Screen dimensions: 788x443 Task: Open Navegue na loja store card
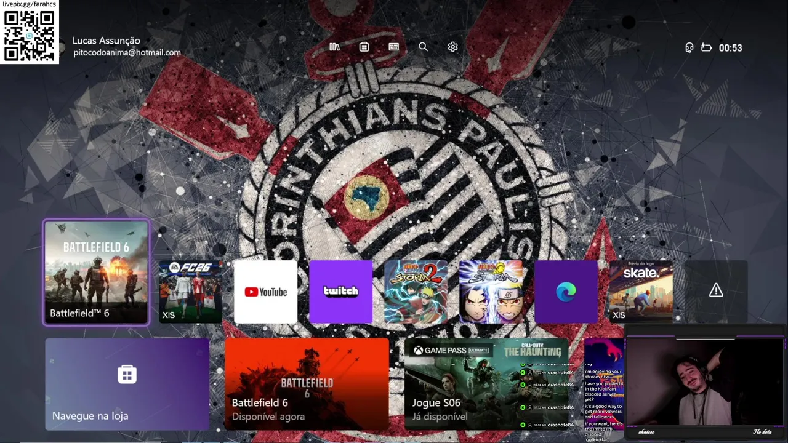click(127, 384)
